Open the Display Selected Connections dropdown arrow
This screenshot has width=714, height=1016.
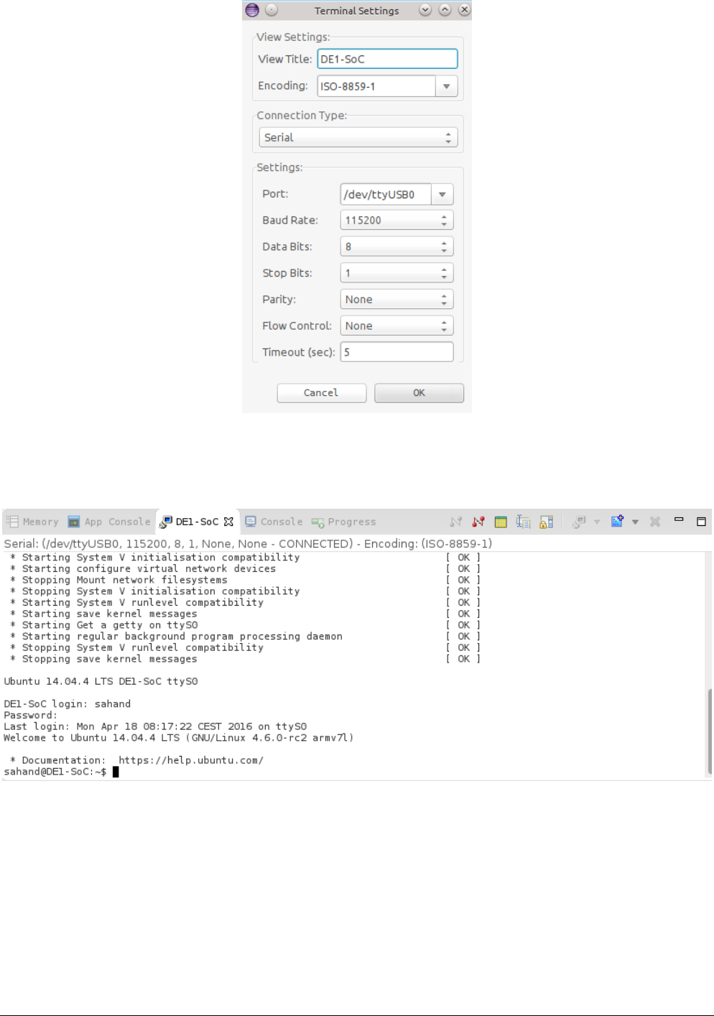(597, 522)
